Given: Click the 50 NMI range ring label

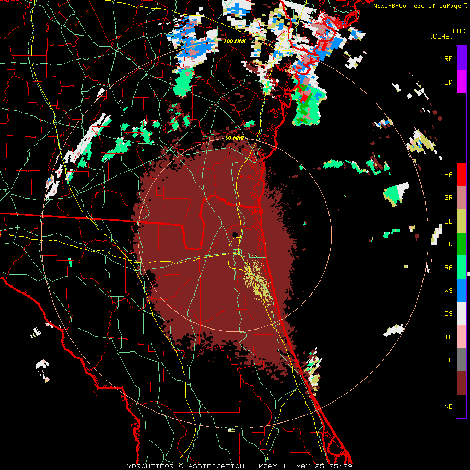Looking at the screenshot, I should [x=234, y=138].
